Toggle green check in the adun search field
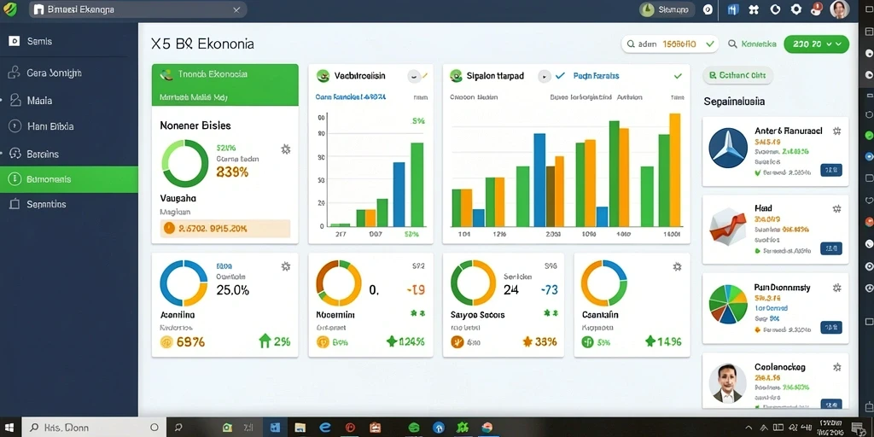Image resolution: width=874 pixels, height=437 pixels. click(x=709, y=44)
